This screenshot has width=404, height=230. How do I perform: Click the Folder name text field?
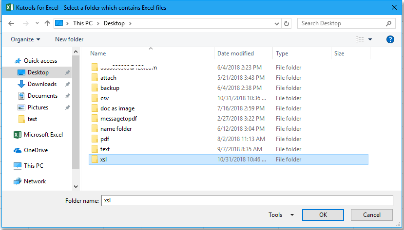(246, 200)
